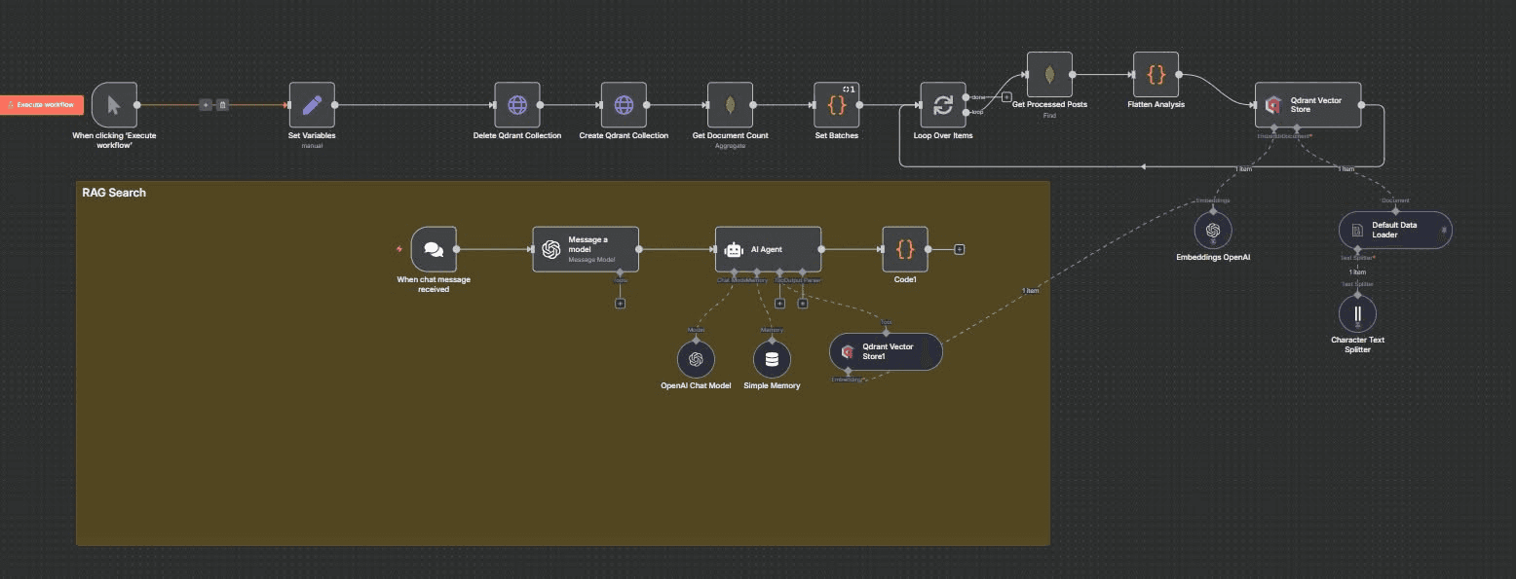Screen dimensions: 1516x579
Task: Delete the connection using the trash icon
Action: 222,105
